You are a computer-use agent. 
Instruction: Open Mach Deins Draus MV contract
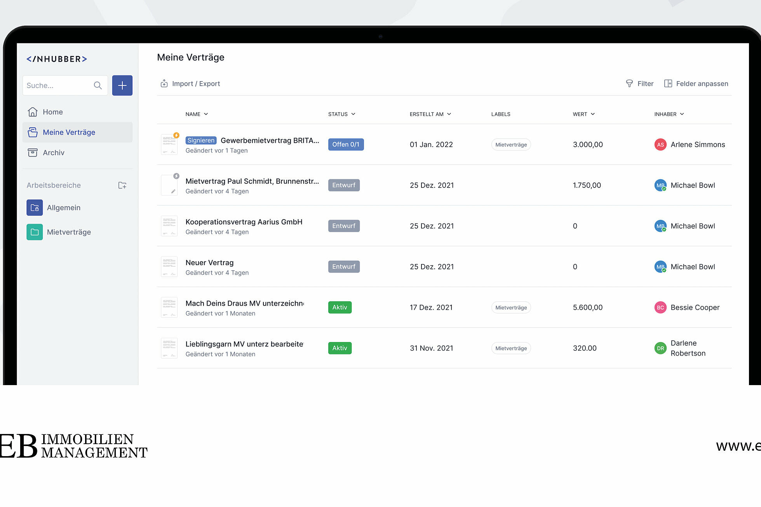(245, 304)
